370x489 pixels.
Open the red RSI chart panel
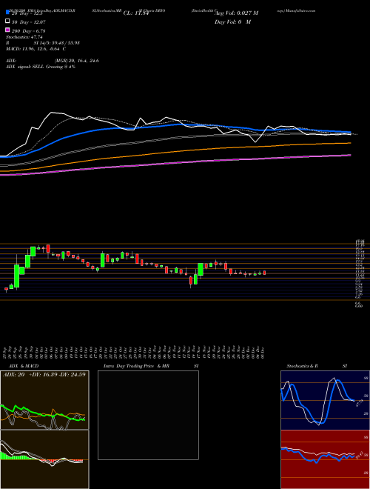325,459
